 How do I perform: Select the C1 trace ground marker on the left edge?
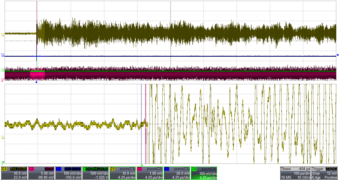tap(3, 35)
